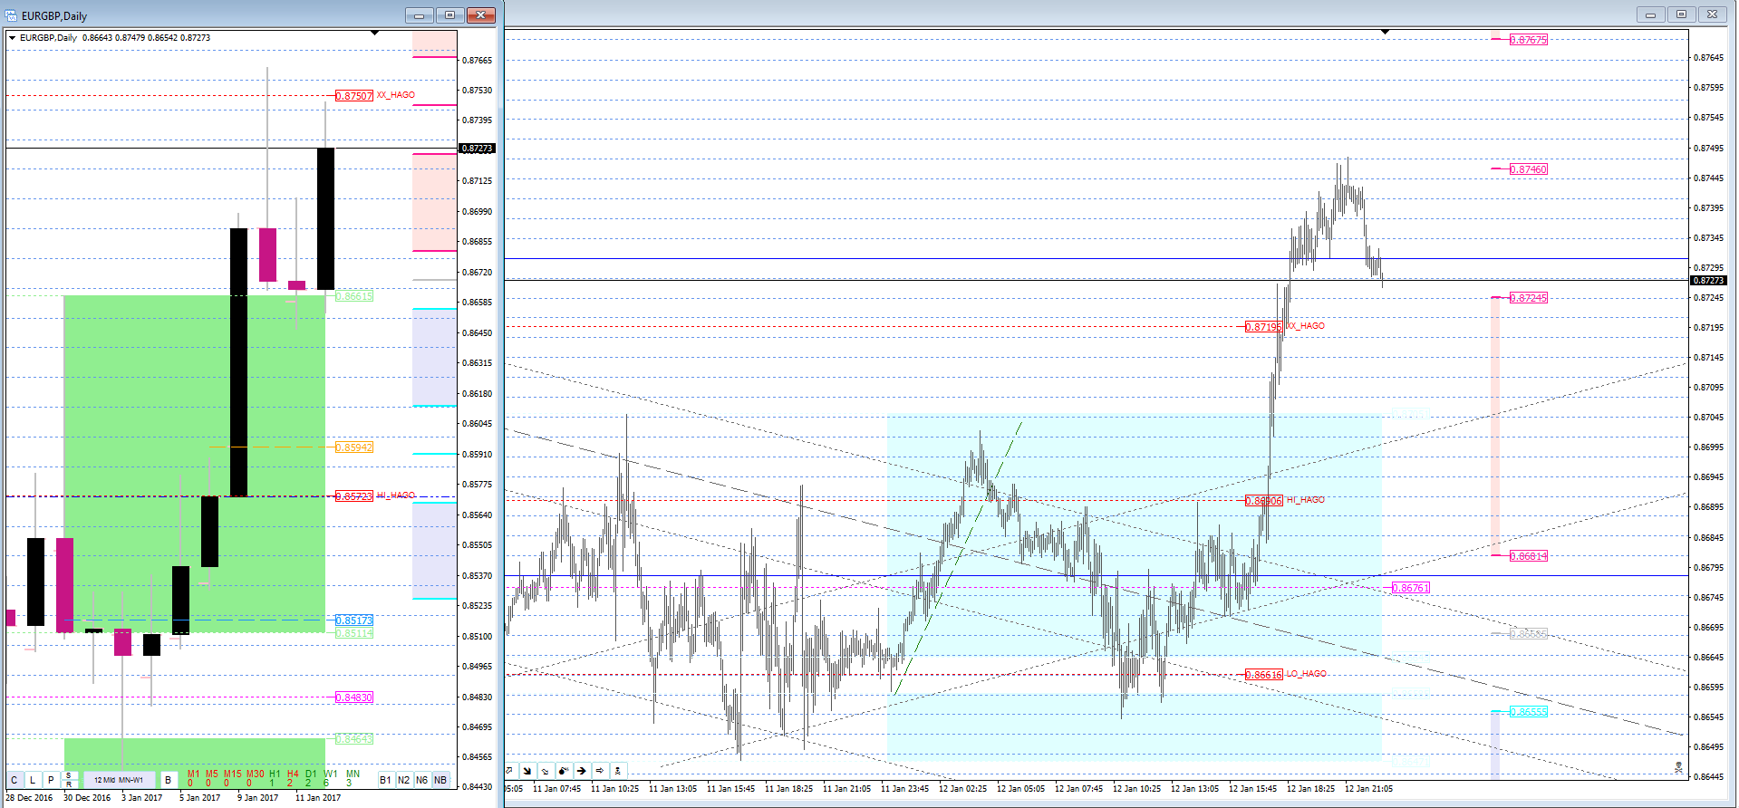Screen dimensions: 1739x808
Task: Toggle the B button on Daily chart
Action: tap(168, 780)
